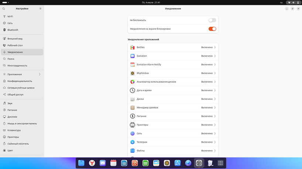The image size is (302, 169).
Task: Open the app grid from the dock
Action: tap(220, 163)
